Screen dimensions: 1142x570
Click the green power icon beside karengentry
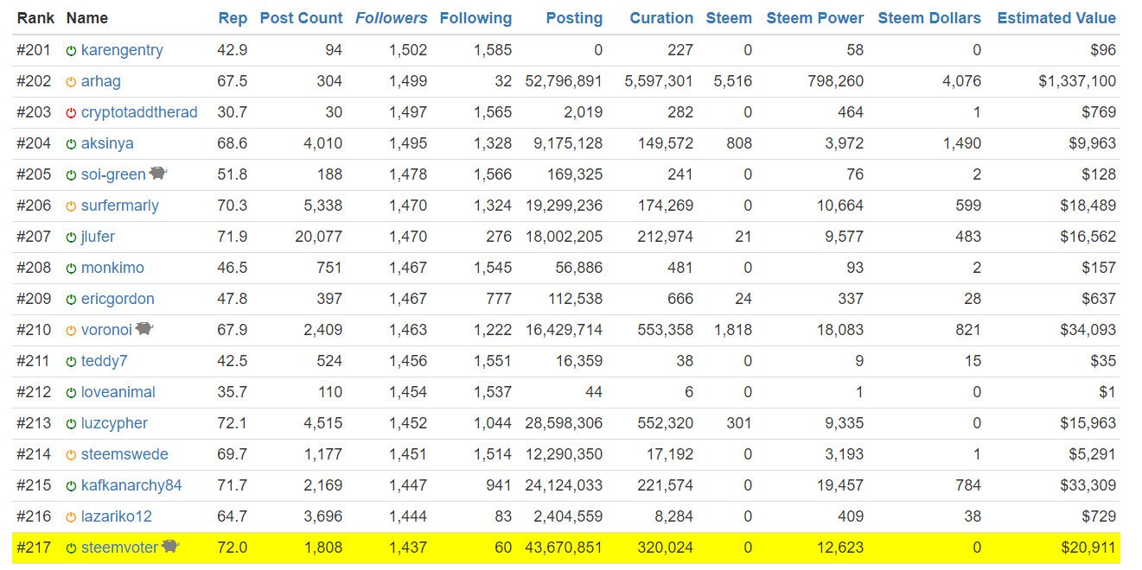(x=71, y=51)
